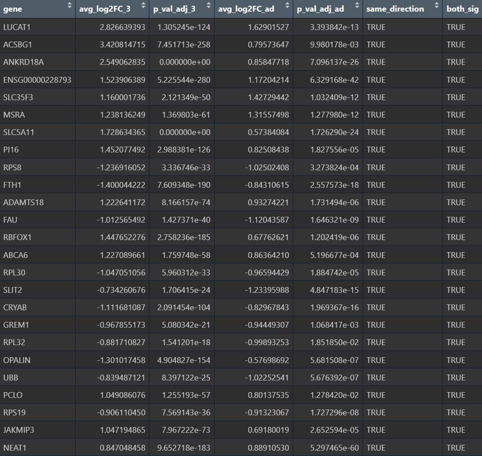Click the both_sig column header
This screenshot has height=456, width=482.
[x=462, y=9]
